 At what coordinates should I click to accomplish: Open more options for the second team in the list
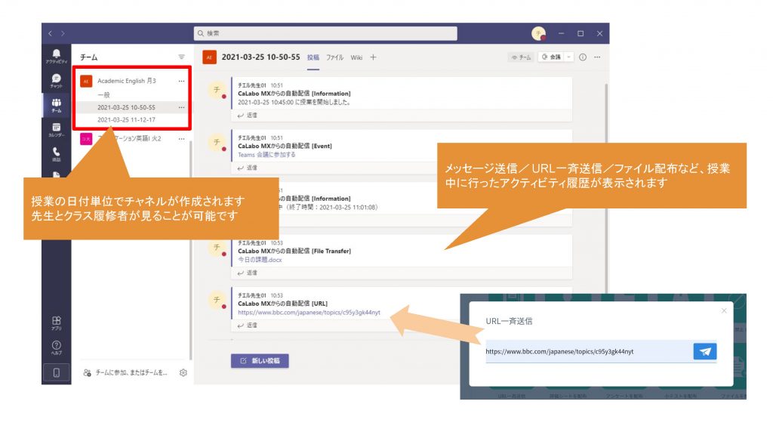pos(181,139)
